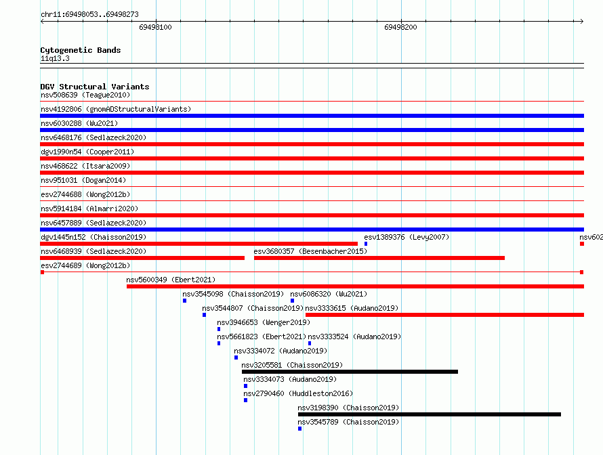The height and width of the screenshot is (455, 603).
Task: Click the Cytogenetic Bands track heading
Action: (x=81, y=50)
